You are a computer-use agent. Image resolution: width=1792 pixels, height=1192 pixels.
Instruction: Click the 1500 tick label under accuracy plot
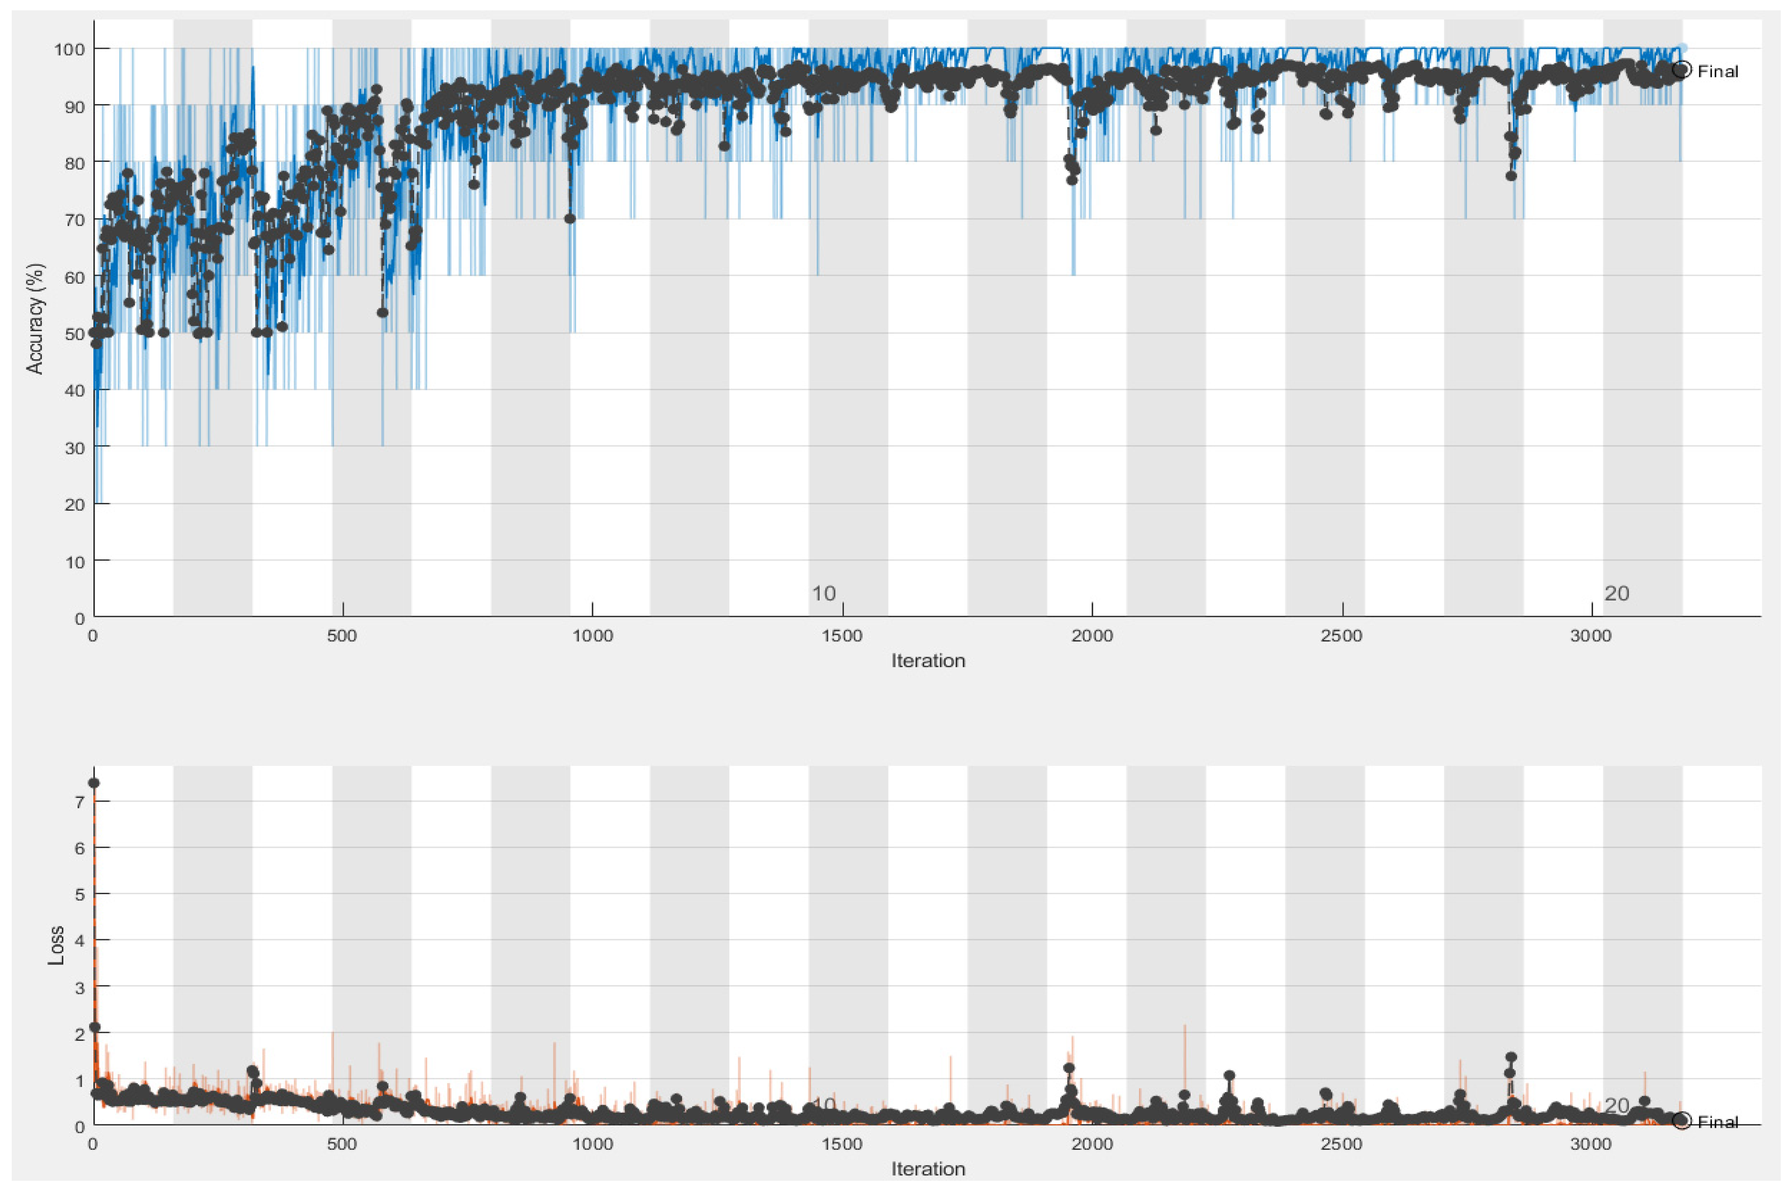click(x=842, y=636)
